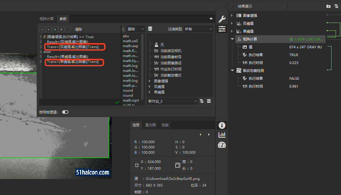This screenshot has width=341, height=195.
Task: Click the green checkmark to validate script
Action: click(117, 102)
